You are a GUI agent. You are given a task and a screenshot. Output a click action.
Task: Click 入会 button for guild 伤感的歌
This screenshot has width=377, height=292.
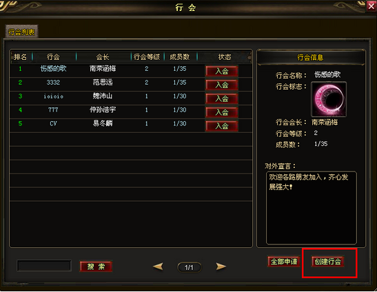222,71
